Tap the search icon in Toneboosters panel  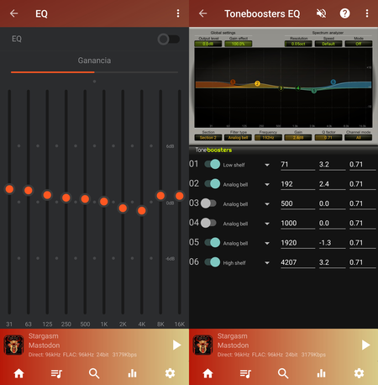(x=283, y=373)
